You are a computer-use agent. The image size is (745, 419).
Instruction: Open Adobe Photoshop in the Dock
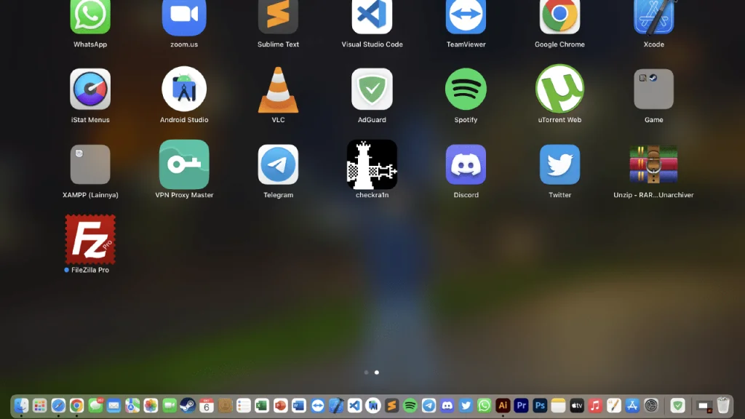[x=540, y=406]
